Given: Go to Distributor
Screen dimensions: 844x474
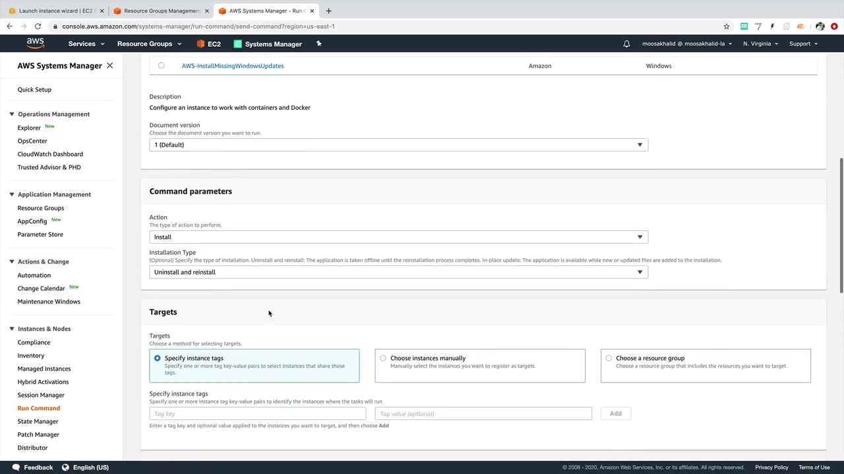Looking at the screenshot, I should 32,448.
